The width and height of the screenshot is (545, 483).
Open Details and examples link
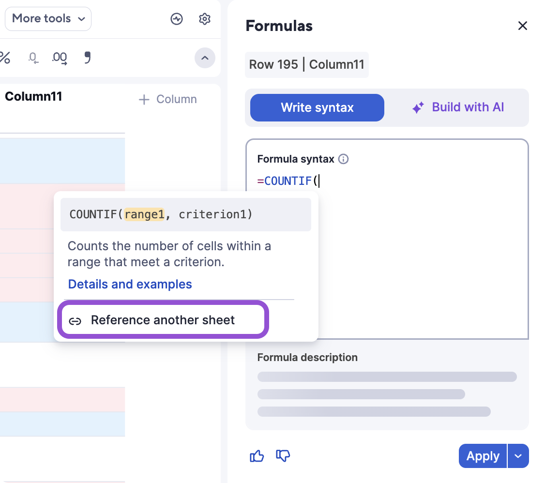130,284
